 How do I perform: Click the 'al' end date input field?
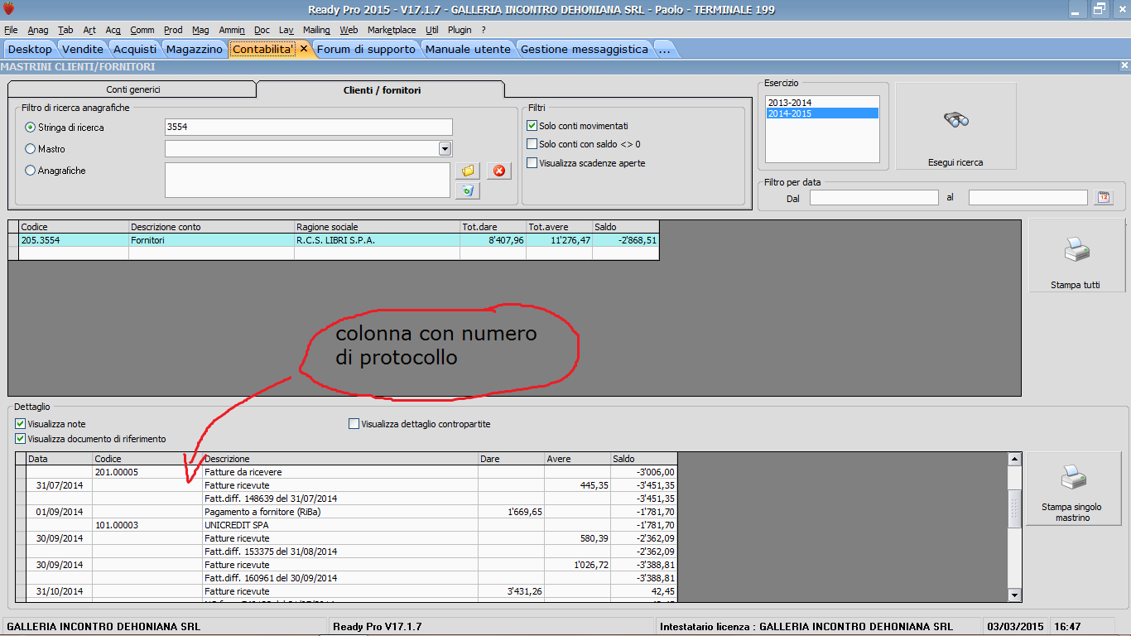1028,198
